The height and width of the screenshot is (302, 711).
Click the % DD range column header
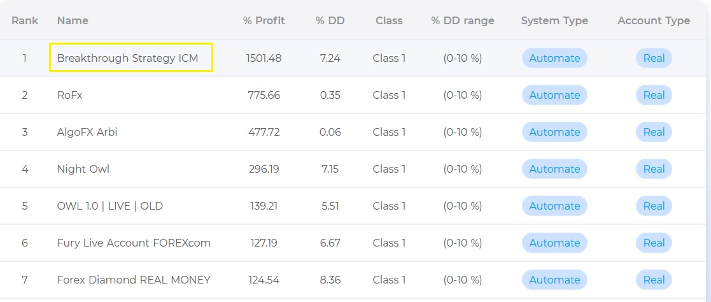(462, 20)
